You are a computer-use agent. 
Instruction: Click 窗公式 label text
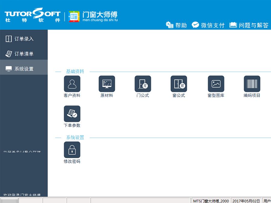tap(179, 95)
